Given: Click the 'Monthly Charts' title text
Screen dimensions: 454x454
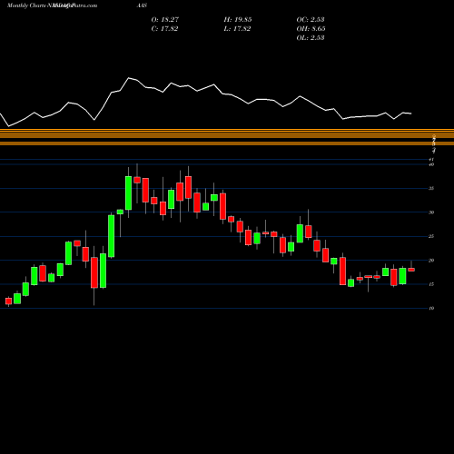Looking at the screenshot, I should (x=26, y=5).
